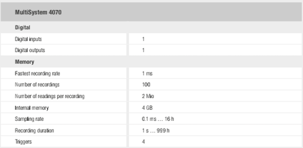The height and width of the screenshot is (148, 303).
Task: Click the 2 Mio value
Action: coord(148,96)
